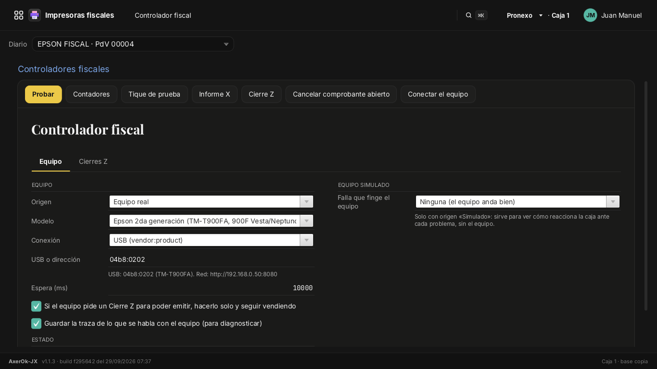Viewport: 657px width, 369px height.
Task: Click Conectar el equipo button
Action: (x=438, y=94)
